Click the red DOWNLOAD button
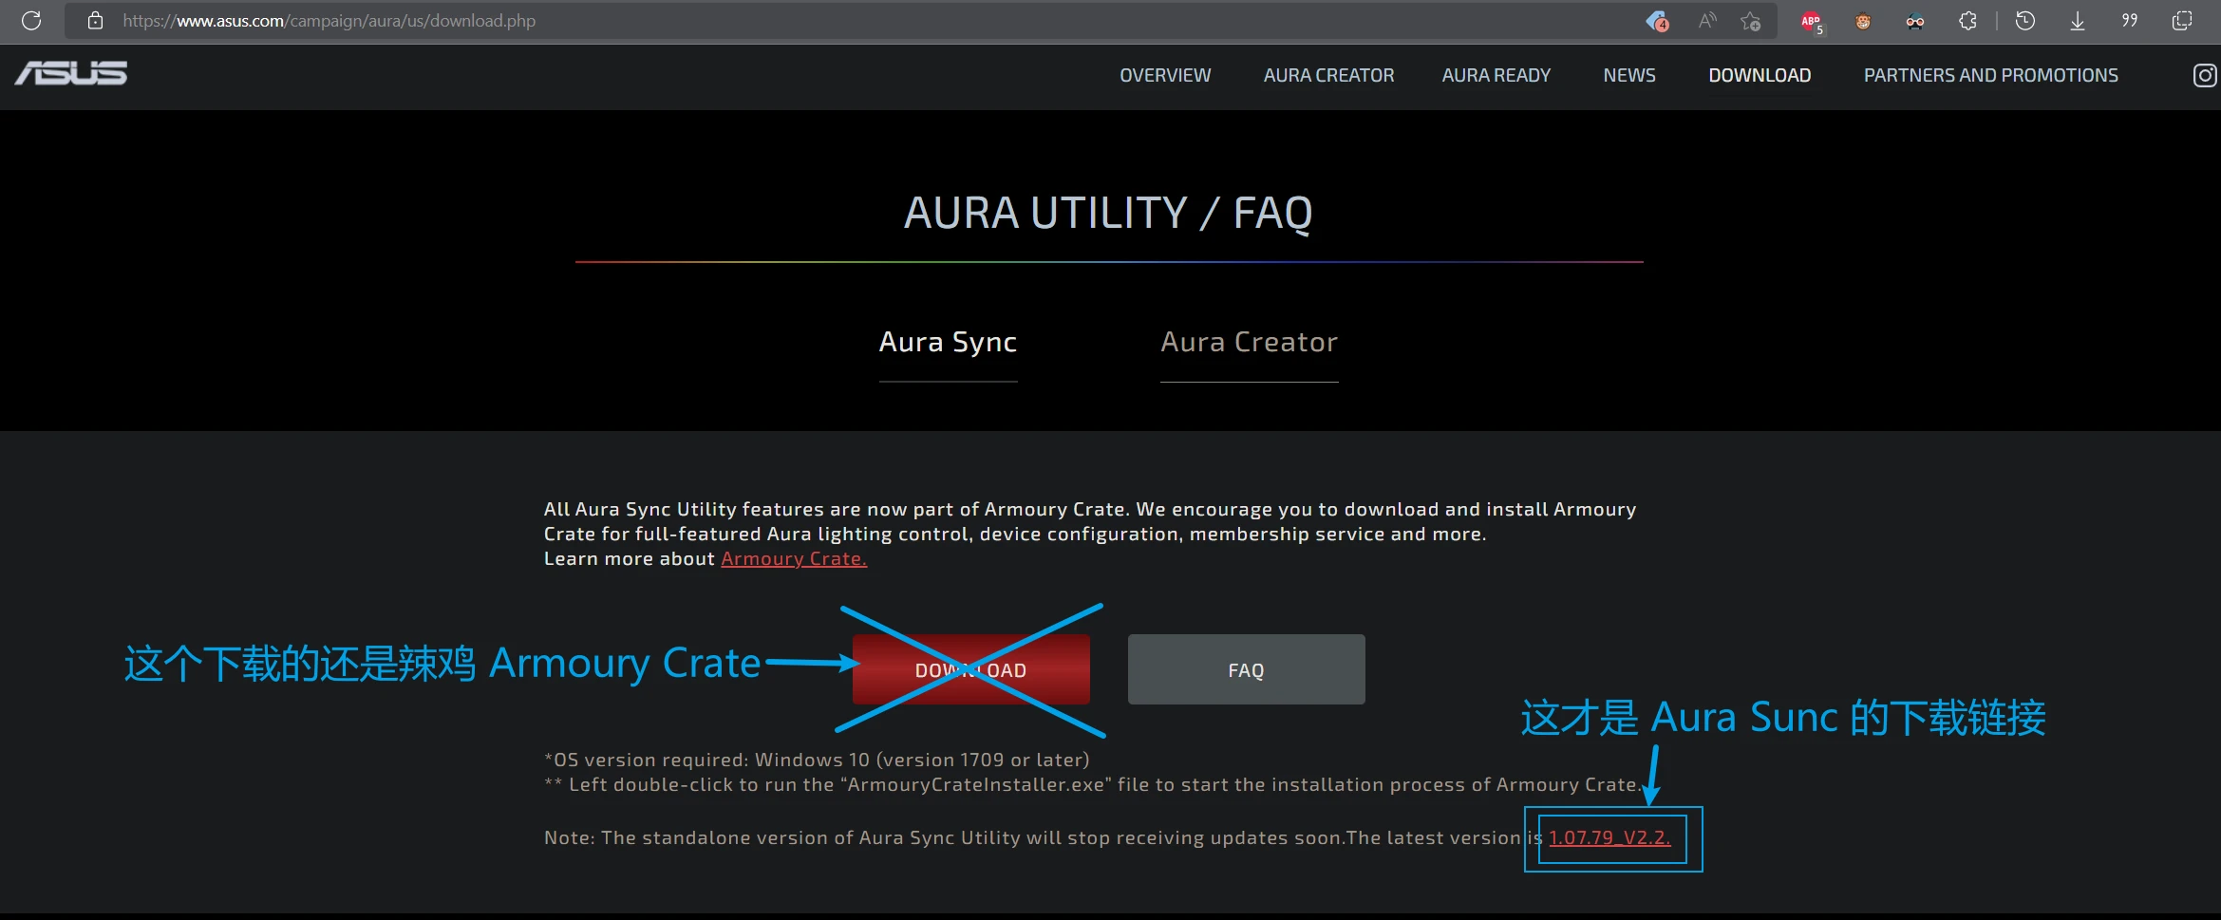2221x920 pixels. click(970, 669)
